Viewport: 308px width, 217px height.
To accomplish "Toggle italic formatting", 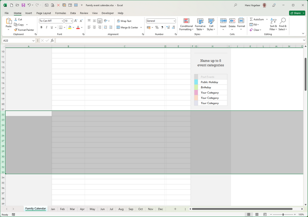I will click(47, 27).
